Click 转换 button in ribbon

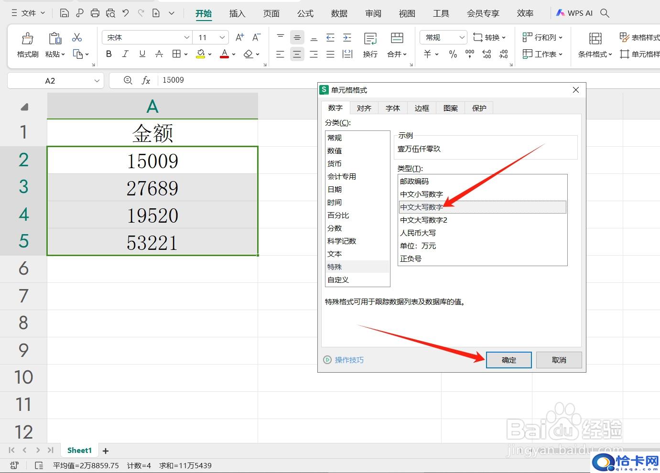pyautogui.click(x=489, y=37)
